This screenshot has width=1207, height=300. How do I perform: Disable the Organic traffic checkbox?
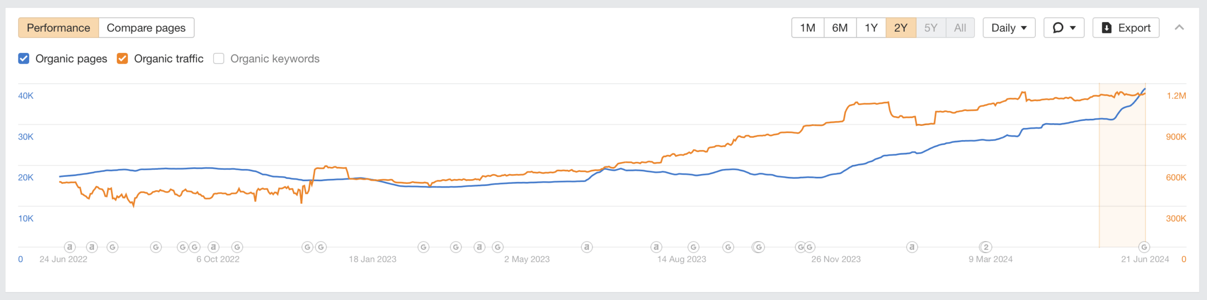pyautogui.click(x=123, y=58)
